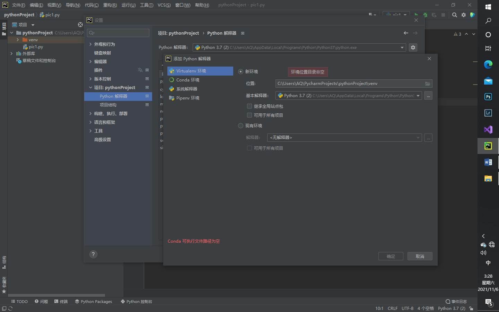Confirm the dialog with the 确定 button
The width and height of the screenshot is (499, 312).
pos(391,256)
